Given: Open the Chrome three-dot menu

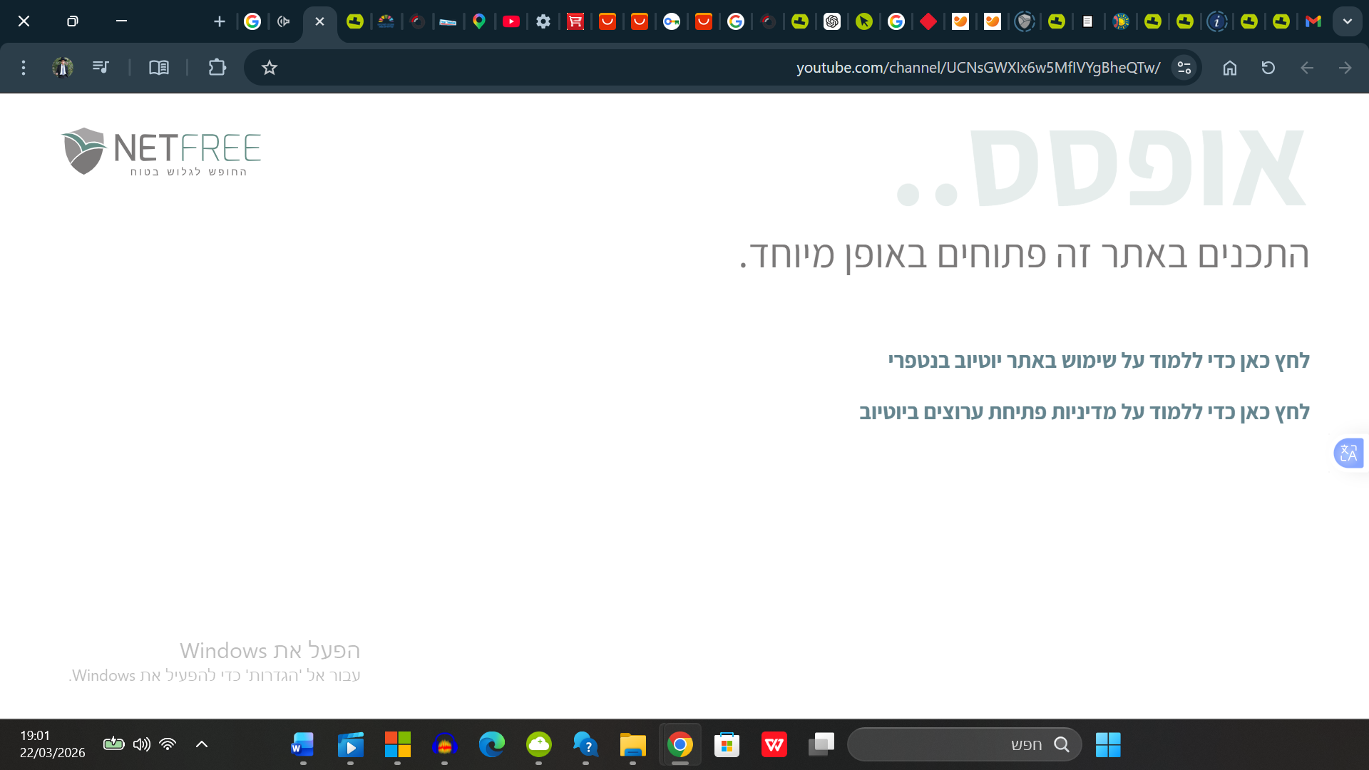Looking at the screenshot, I should [x=24, y=68].
